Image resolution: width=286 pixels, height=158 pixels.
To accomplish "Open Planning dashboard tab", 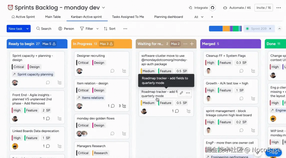I will [x=168, y=17].
